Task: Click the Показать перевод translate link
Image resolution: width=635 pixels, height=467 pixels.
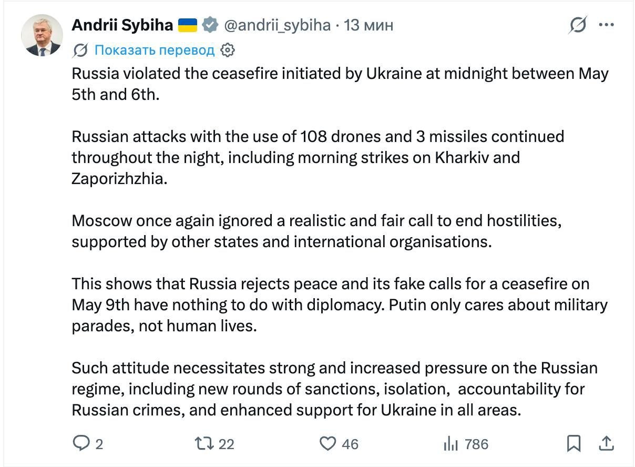Action: (x=155, y=50)
